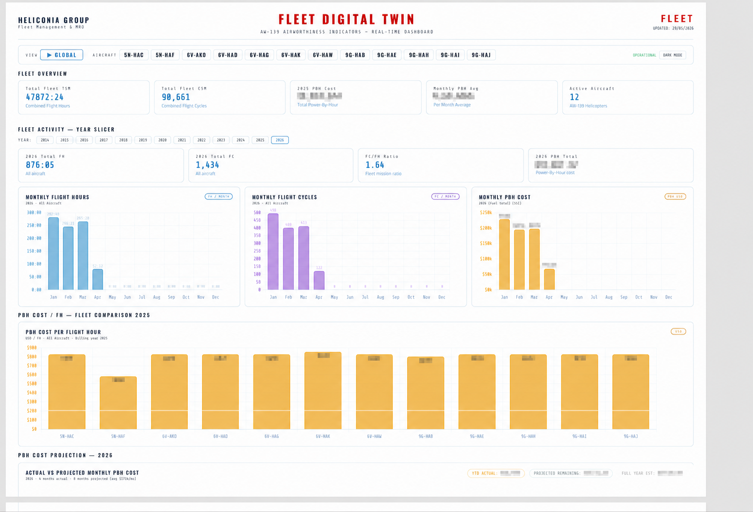
Task: Select aircraft 9G-HAI tab
Action: (450, 55)
